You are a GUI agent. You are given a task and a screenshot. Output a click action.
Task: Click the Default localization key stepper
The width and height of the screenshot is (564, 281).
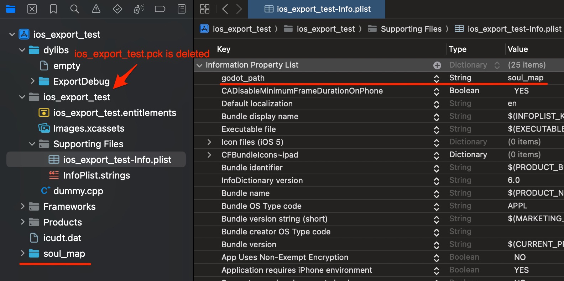pyautogui.click(x=437, y=104)
